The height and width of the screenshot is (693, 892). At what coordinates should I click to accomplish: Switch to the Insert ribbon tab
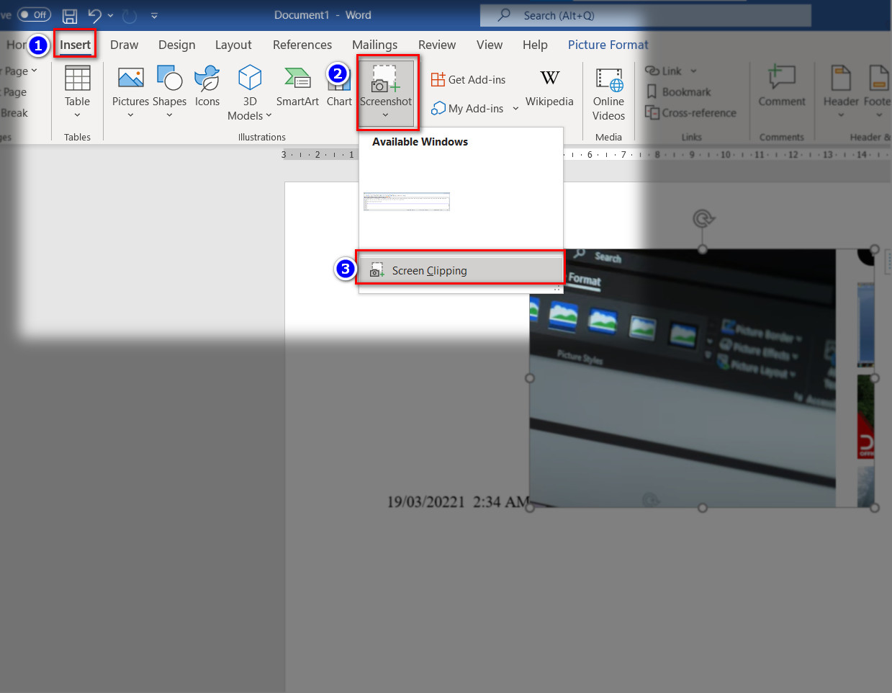75,45
